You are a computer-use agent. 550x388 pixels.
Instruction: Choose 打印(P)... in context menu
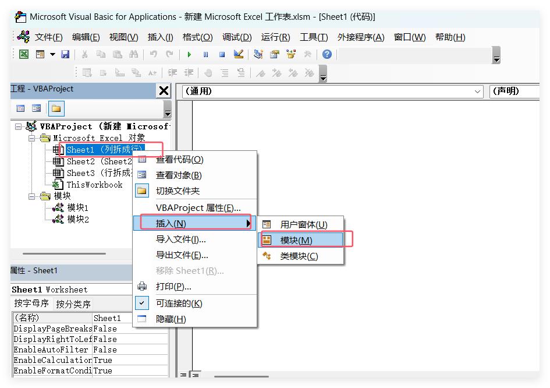pos(195,287)
